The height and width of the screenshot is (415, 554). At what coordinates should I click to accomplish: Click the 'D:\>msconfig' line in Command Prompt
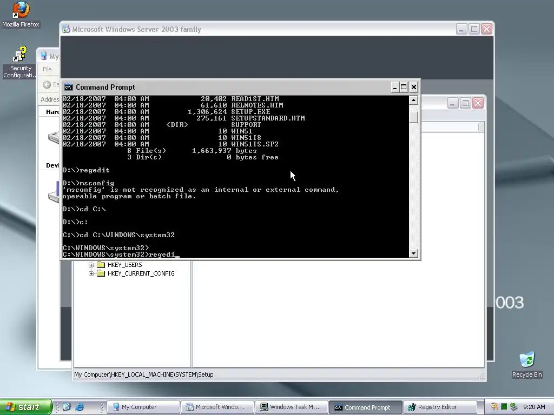tap(88, 183)
